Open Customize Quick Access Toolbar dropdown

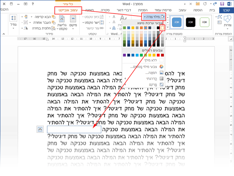(184, 4)
